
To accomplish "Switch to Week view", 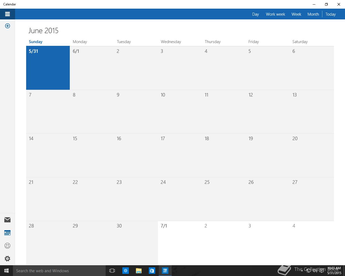I will [296, 14].
